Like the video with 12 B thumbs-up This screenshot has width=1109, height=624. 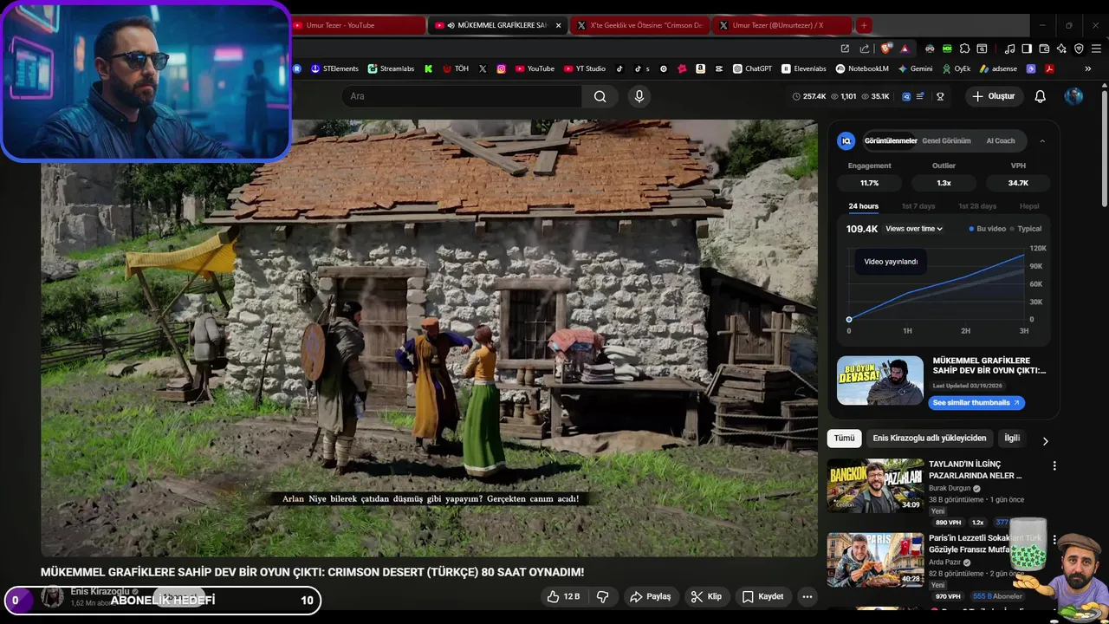[562, 596]
